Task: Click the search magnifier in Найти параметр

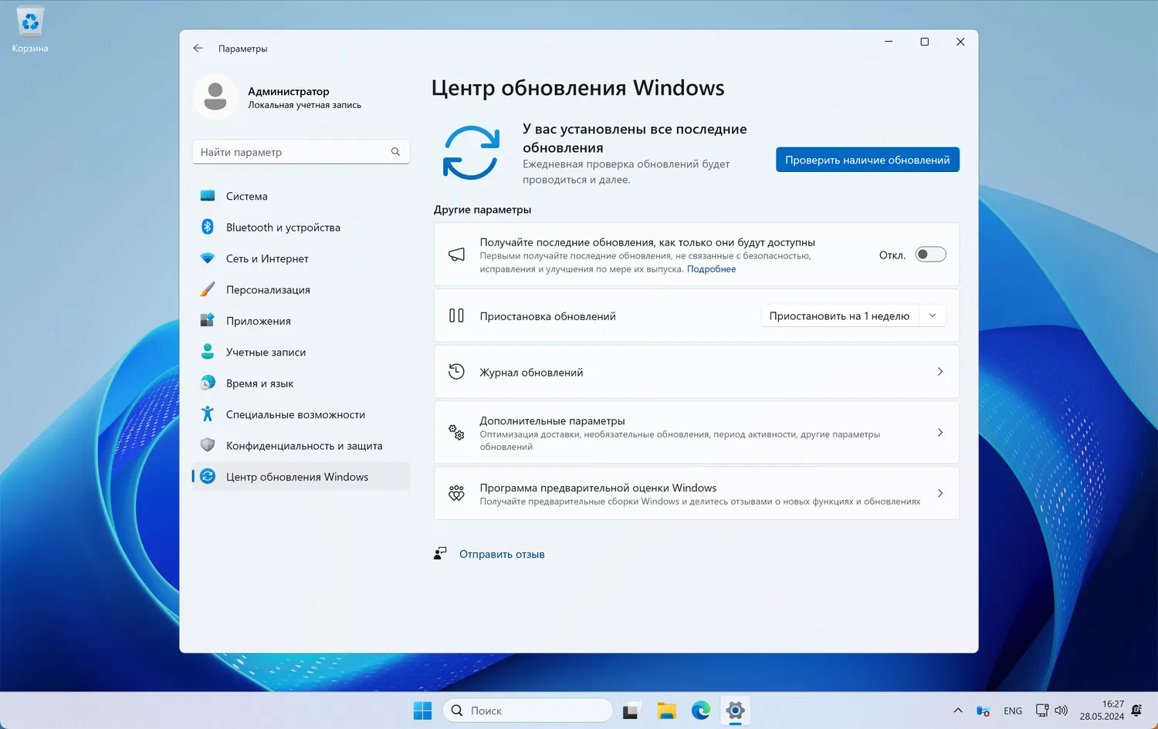Action: click(395, 152)
